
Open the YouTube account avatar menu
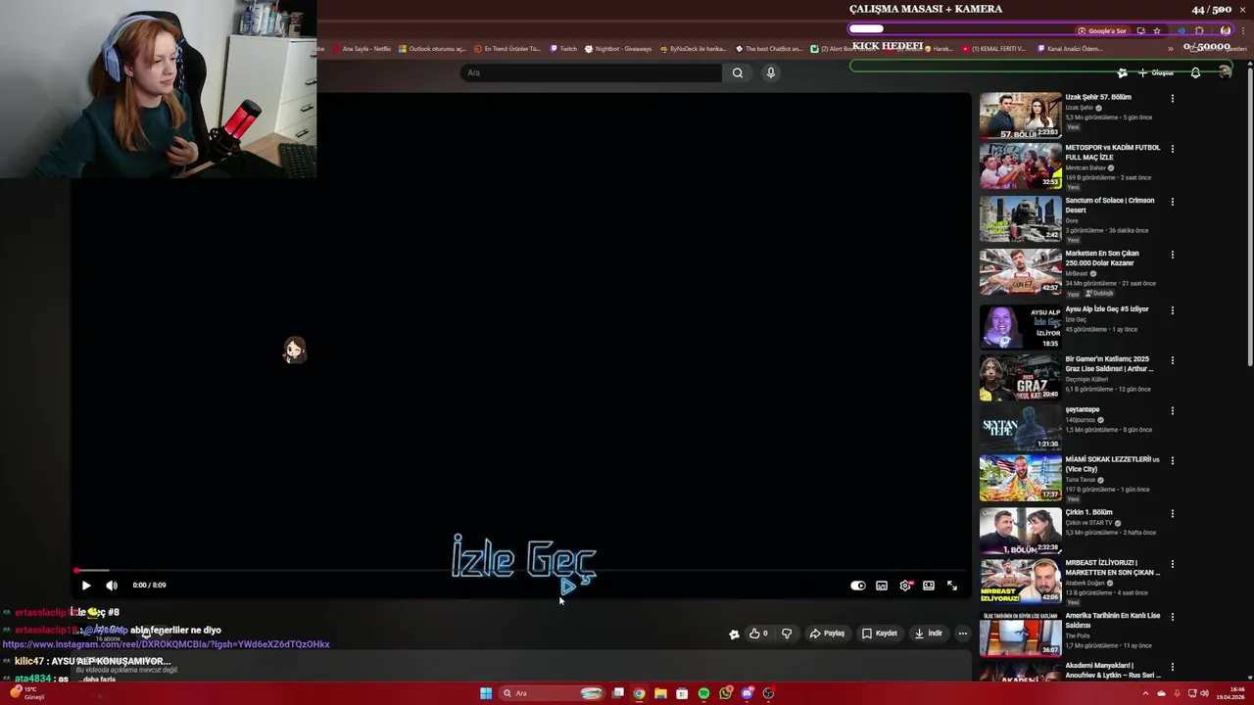click(1225, 71)
